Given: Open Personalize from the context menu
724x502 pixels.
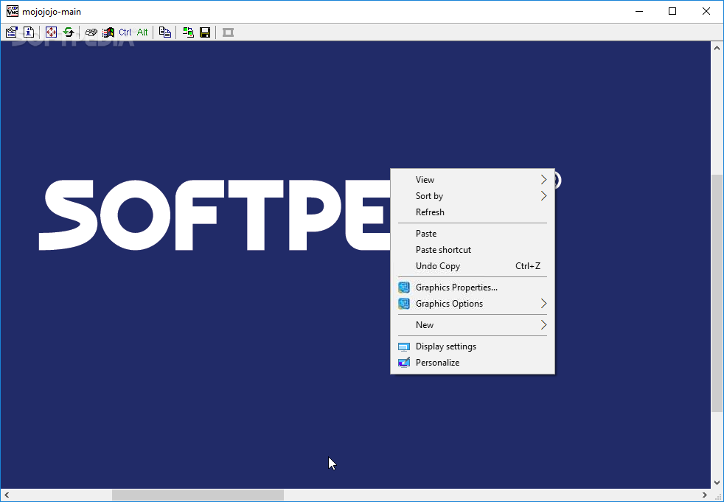Looking at the screenshot, I should (x=473, y=363).
